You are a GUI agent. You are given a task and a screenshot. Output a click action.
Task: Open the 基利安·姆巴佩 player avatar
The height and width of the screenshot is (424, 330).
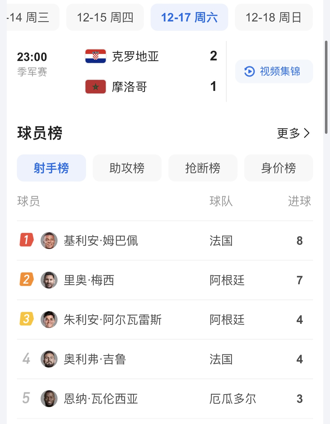[x=49, y=241]
